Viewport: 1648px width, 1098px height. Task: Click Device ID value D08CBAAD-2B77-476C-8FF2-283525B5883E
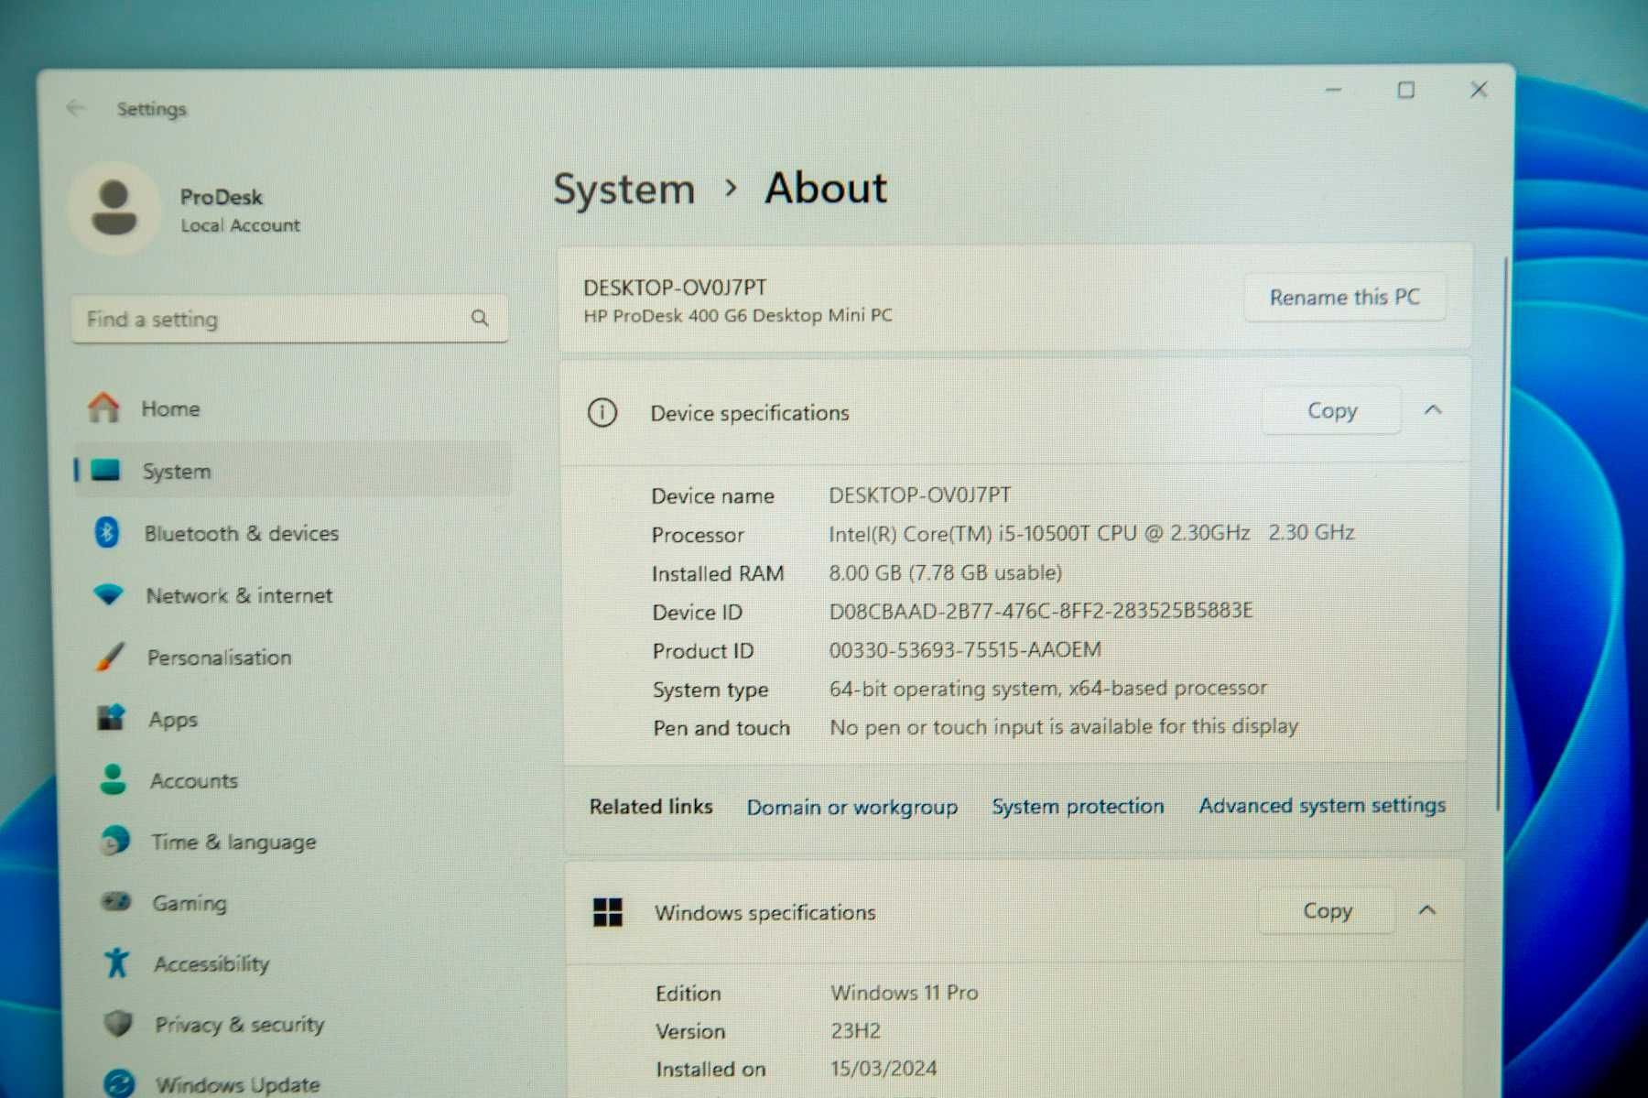1041,610
